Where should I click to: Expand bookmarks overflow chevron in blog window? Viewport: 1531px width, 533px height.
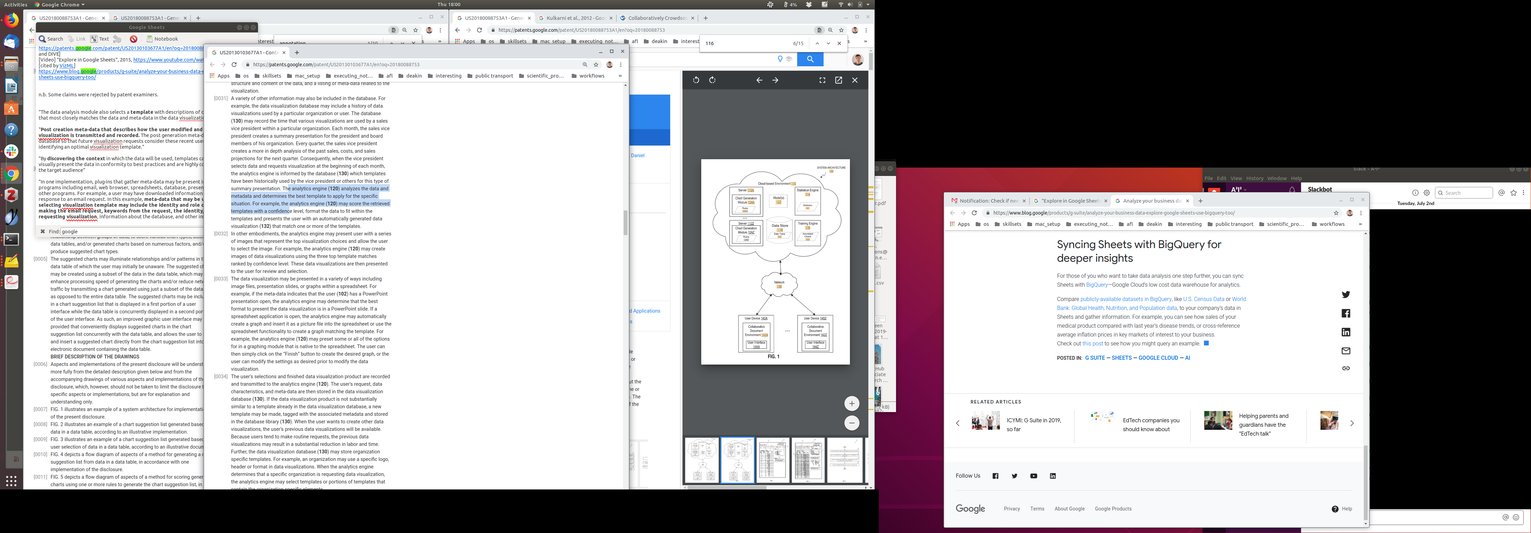coord(1360,224)
